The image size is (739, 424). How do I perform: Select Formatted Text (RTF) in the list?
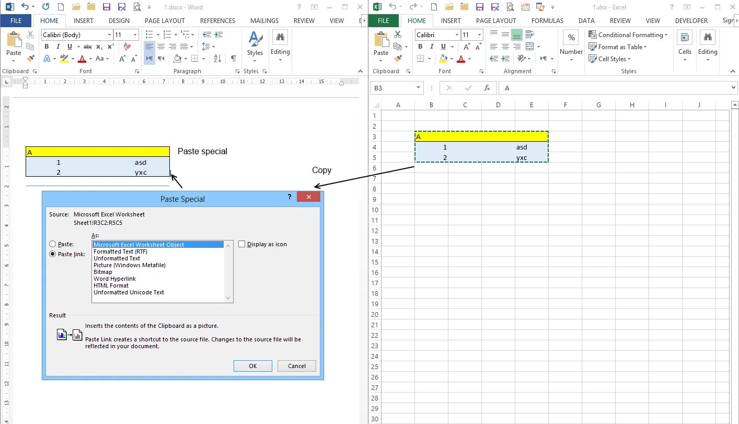(121, 251)
